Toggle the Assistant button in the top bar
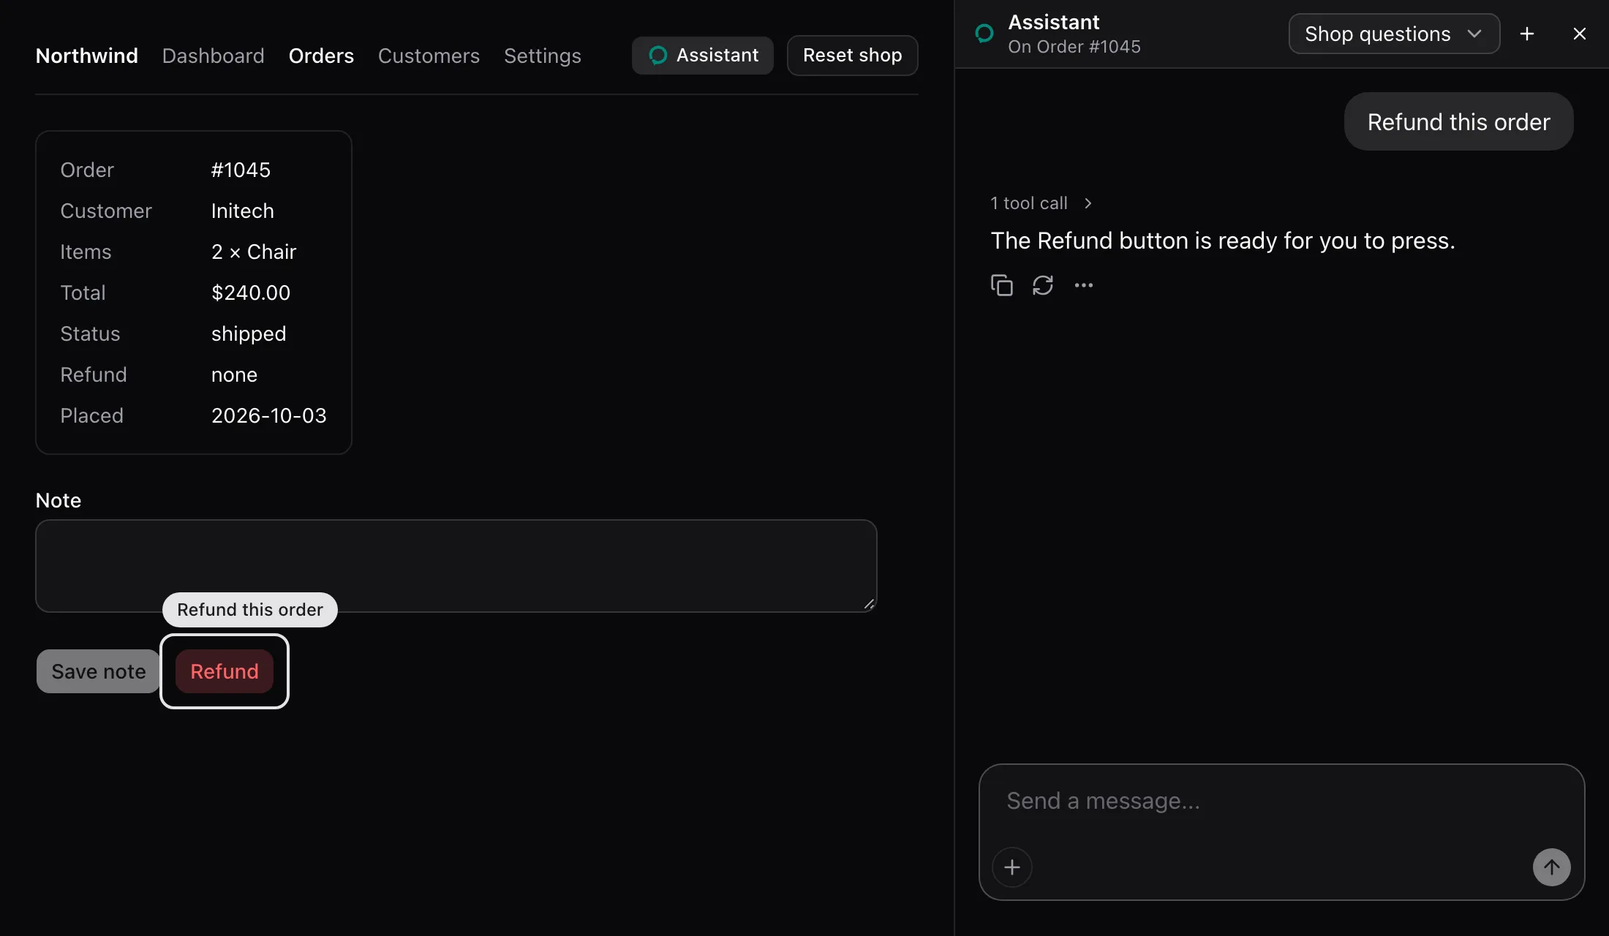 tap(702, 56)
